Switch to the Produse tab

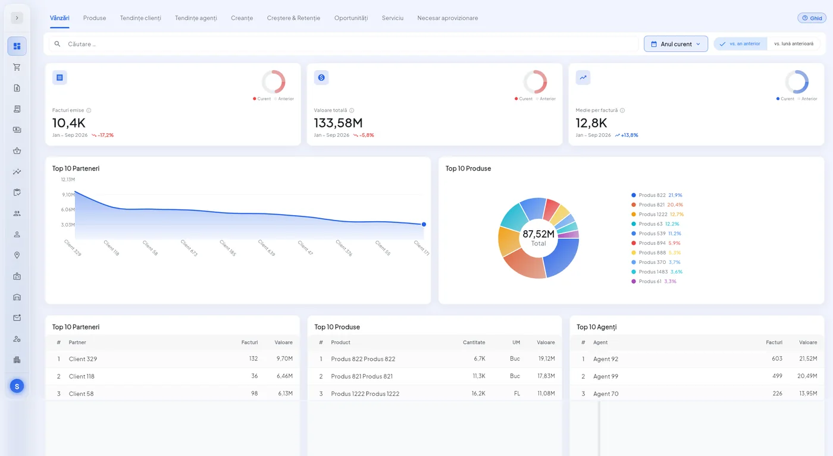[95, 18]
